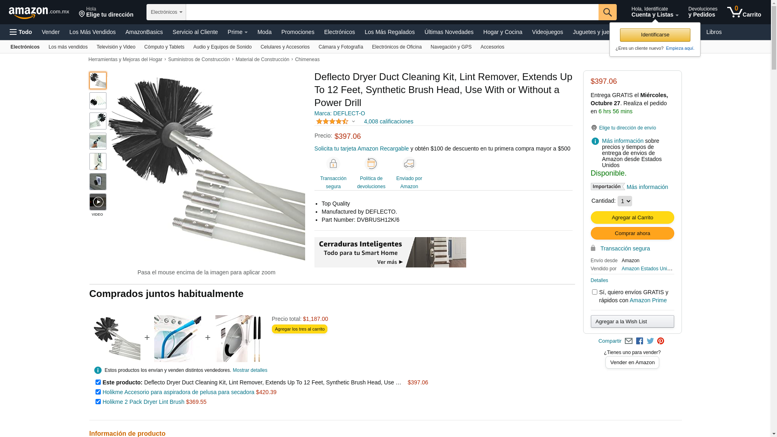Viewport: 777px width, 437px height.
Task: Click the search magnifier button
Action: [x=607, y=12]
